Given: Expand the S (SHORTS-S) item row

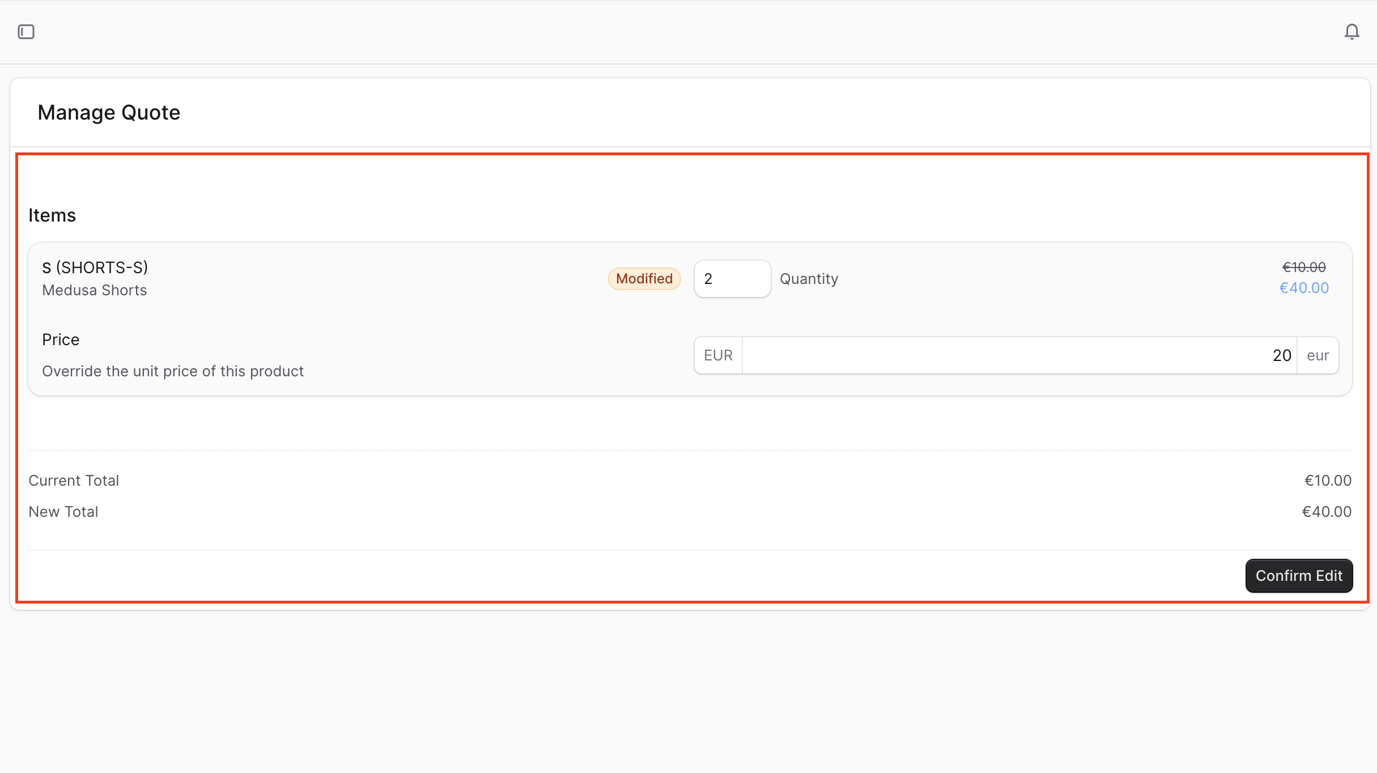Looking at the screenshot, I should (95, 267).
